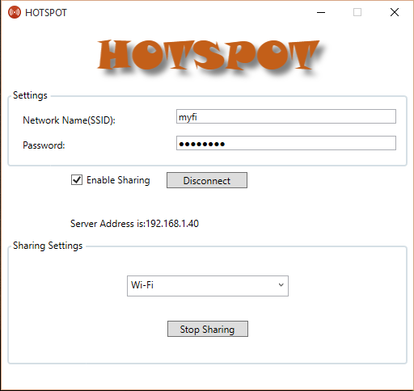
Task: Click the Network Name(SSID) label
Action: (x=69, y=120)
